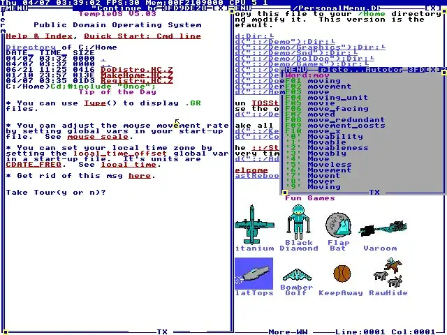The width and height of the screenshot is (447, 335).
Task: Click the Word:mov header in AutoComplete
Action: pyautogui.click(x=307, y=75)
